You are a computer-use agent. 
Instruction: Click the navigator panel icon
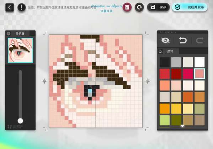tap(9, 34)
